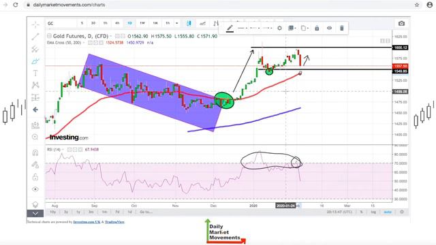Image resolution: width=436 pixels, height=245 pixels.
Task: Toggle stay in drawing mode pencil-lock
Action: click(35, 165)
